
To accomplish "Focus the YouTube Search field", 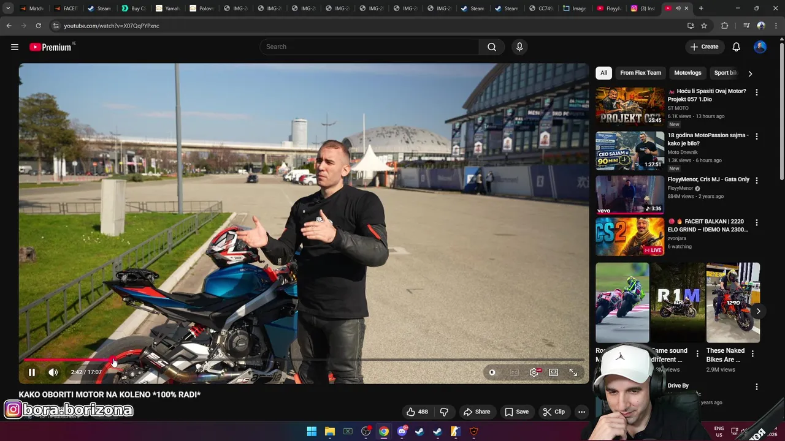I will click(369, 47).
